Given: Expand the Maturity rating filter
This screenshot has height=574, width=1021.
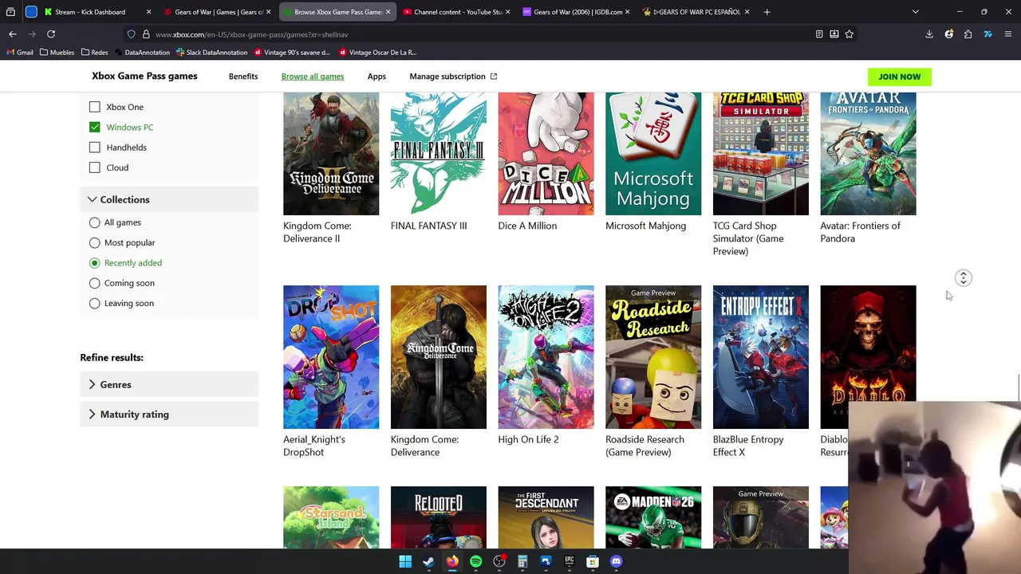Looking at the screenshot, I should (169, 415).
